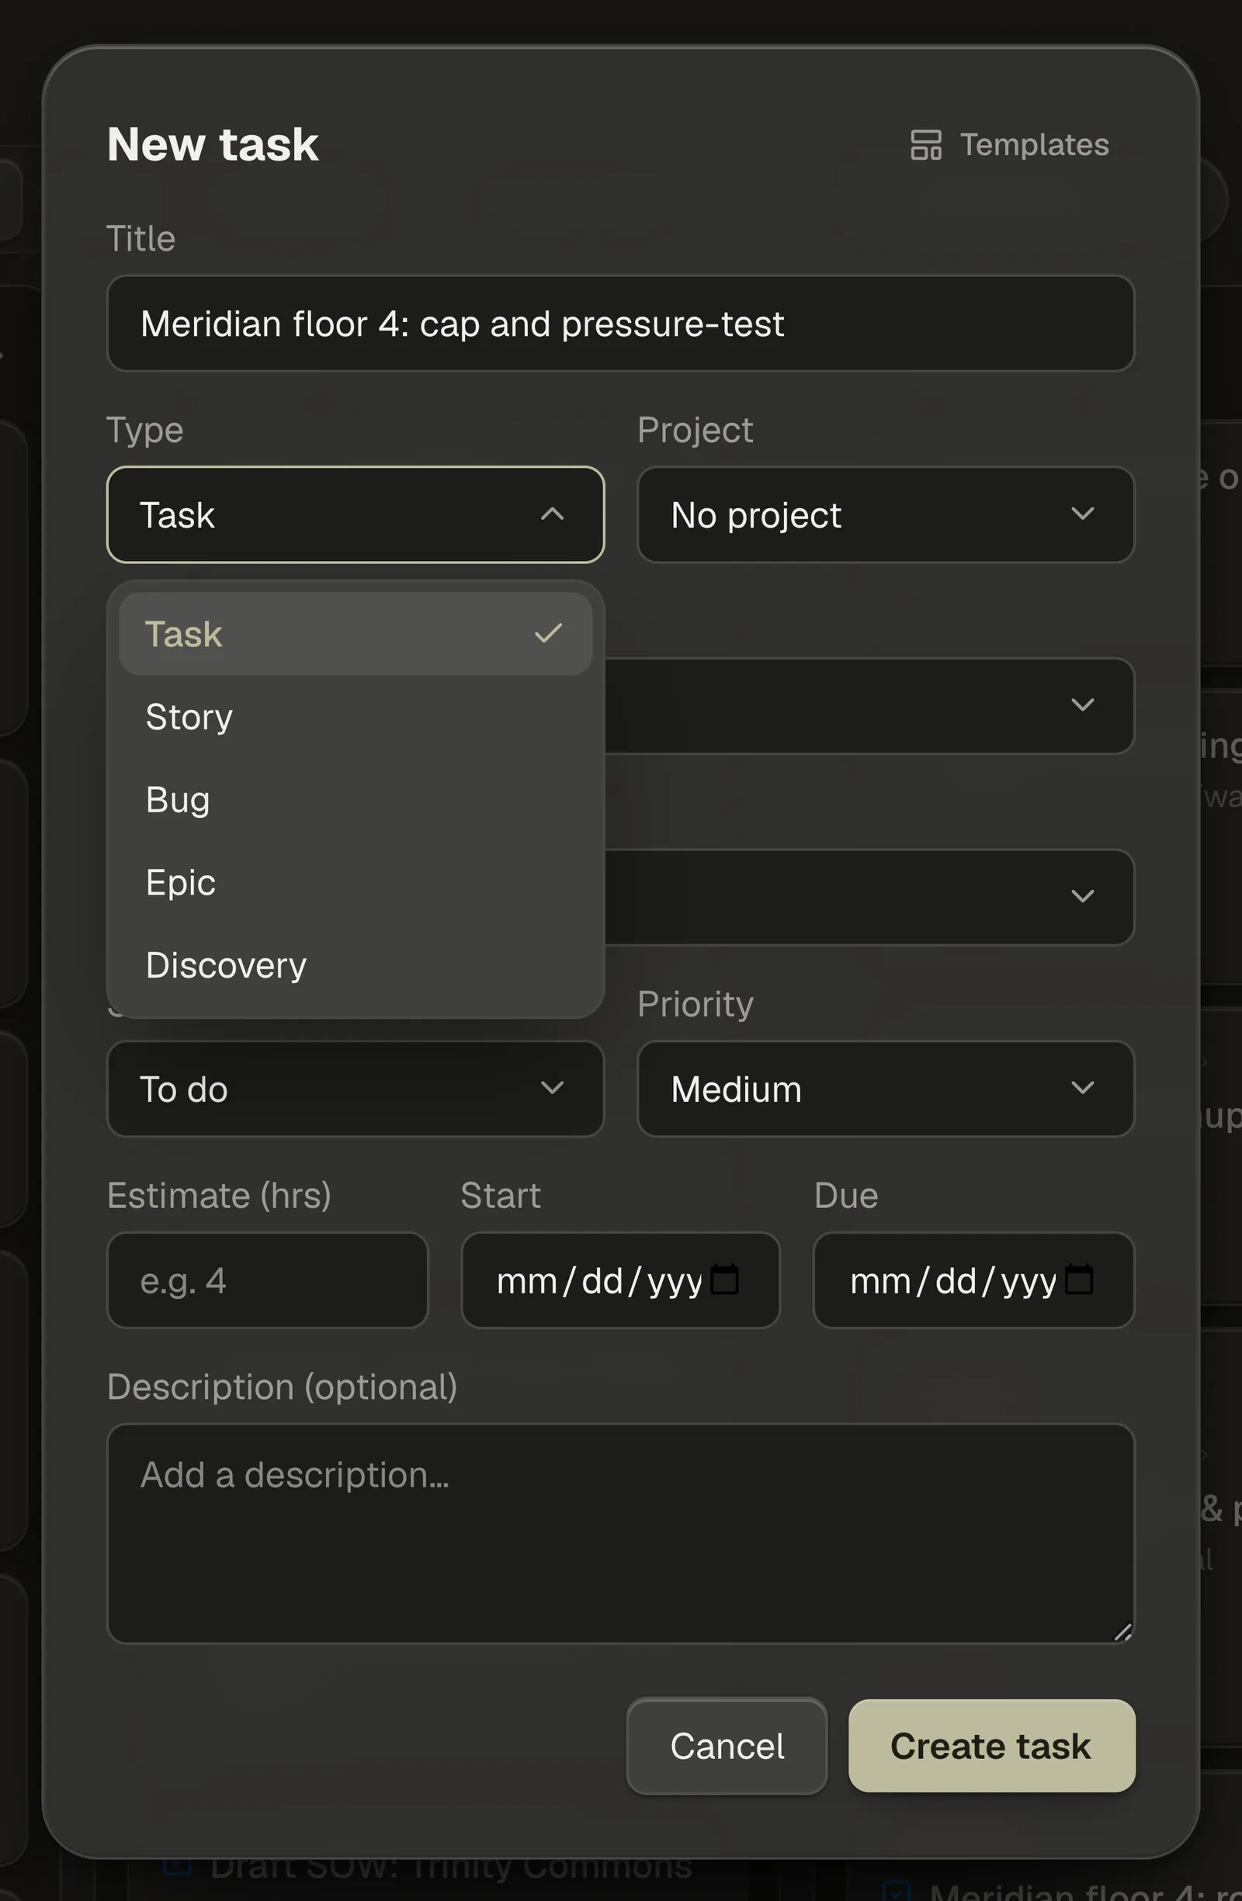1242x1901 pixels.
Task: Open the Priority dropdown showing Medium
Action: [x=886, y=1089]
